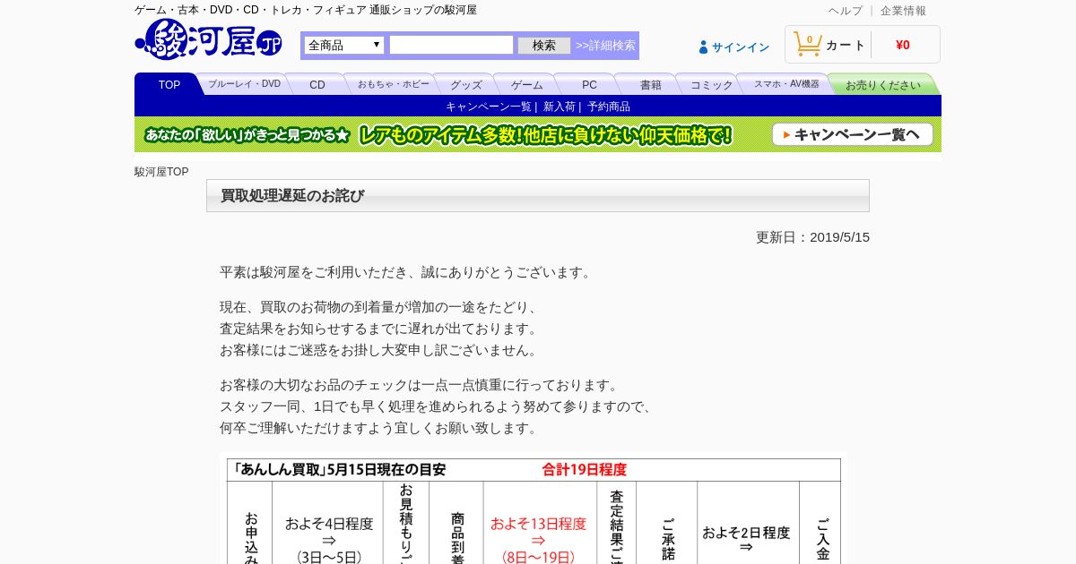Screen dimensions: 1076x564
Task: Select the お売りください tab
Action: [x=883, y=84]
